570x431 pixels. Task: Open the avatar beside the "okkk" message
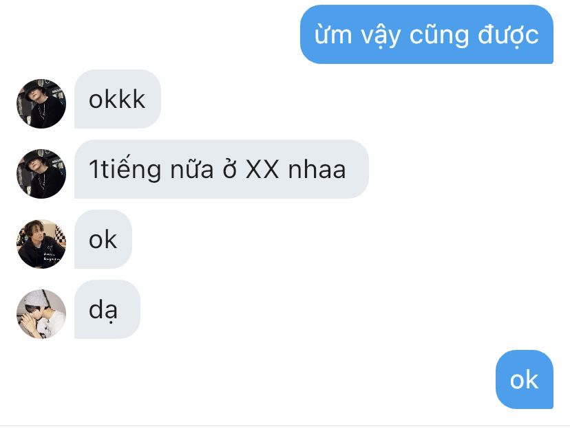tap(41, 104)
